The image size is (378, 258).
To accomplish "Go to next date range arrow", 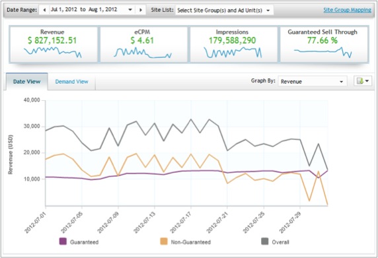I will click(x=141, y=10).
